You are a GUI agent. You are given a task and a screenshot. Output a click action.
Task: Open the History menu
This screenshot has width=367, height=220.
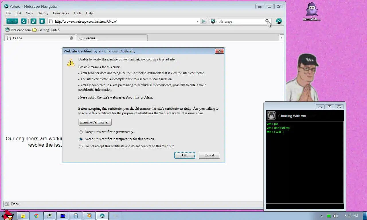43,13
